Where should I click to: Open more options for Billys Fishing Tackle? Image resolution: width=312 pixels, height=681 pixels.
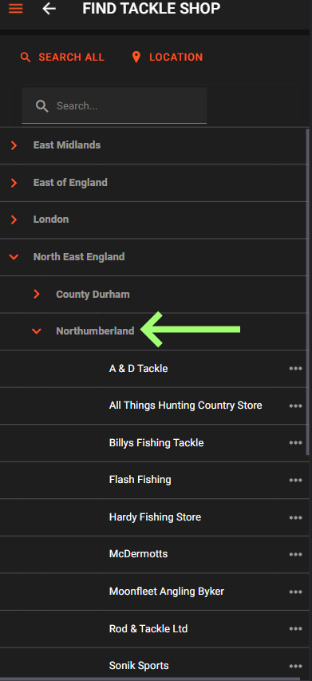tap(295, 442)
